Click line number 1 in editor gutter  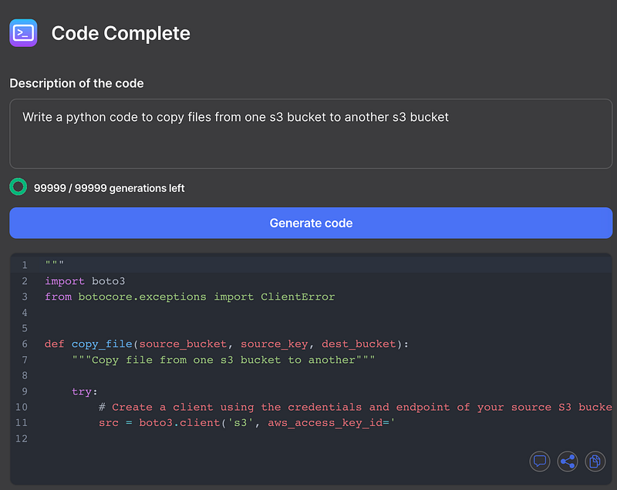click(24, 266)
